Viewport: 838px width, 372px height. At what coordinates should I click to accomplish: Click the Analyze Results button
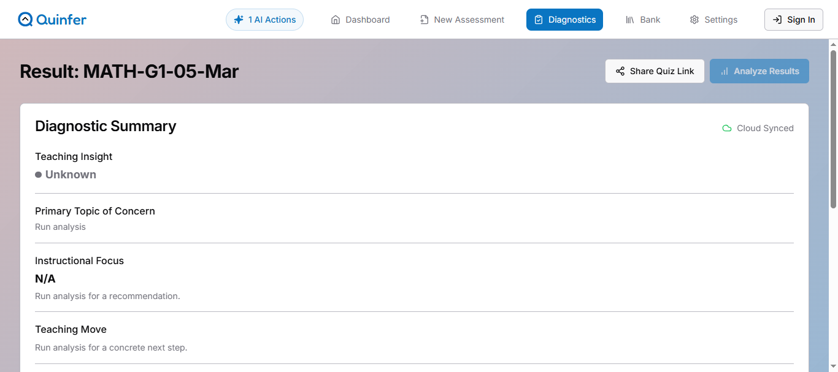pyautogui.click(x=759, y=71)
